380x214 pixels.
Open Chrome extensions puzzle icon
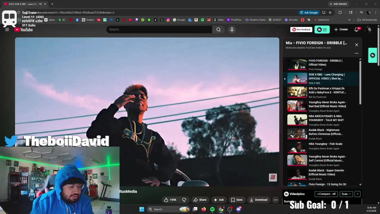[340, 12]
